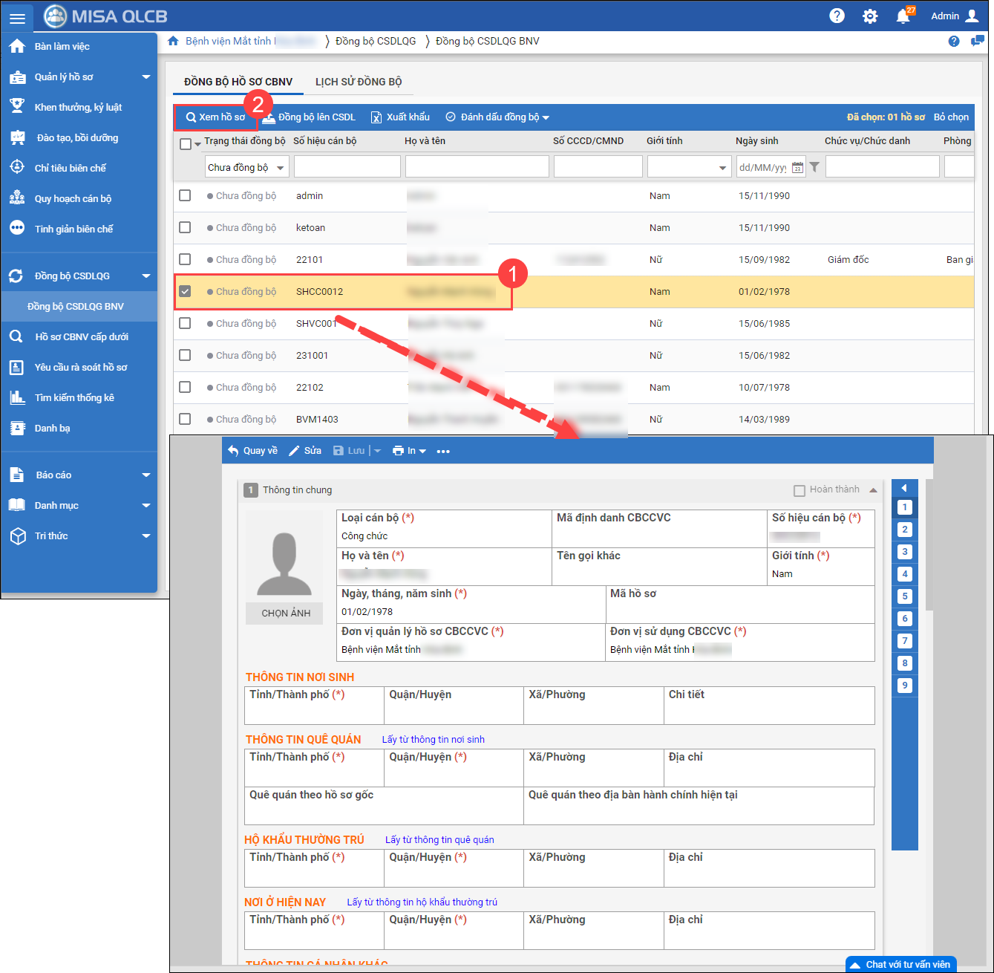The height and width of the screenshot is (973, 994).
Task: Click the Xuất khẩu export button
Action: click(400, 117)
